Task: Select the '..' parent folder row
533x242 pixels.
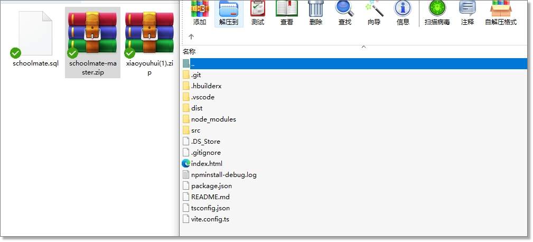Action: [x=354, y=63]
